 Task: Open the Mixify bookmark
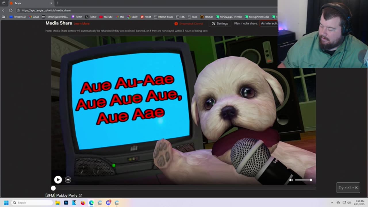(x=133, y=17)
